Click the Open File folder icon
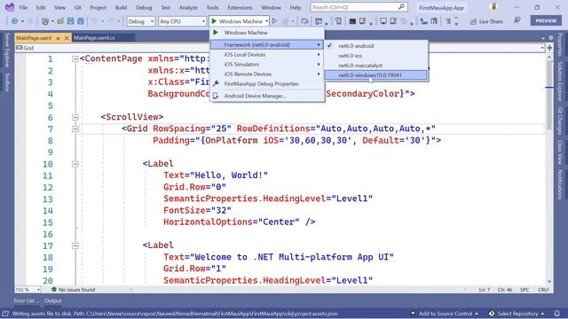This screenshot has height=319, width=568. (60, 21)
